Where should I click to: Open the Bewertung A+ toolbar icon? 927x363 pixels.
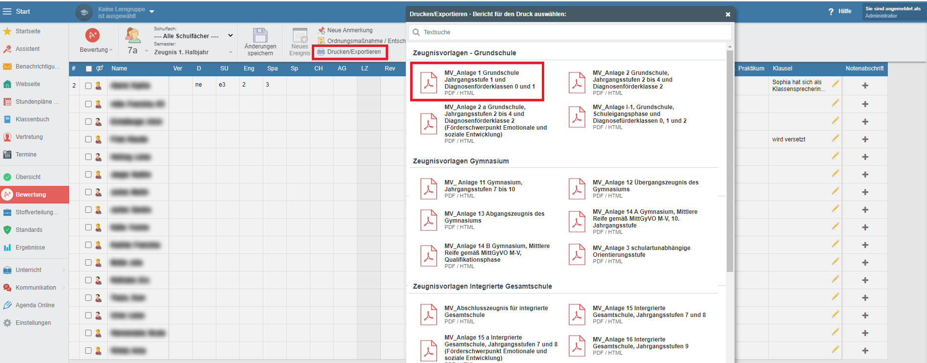point(93,35)
